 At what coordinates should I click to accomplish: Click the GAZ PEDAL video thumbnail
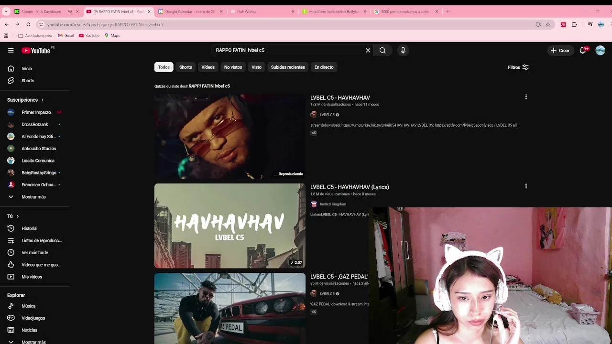click(x=229, y=309)
